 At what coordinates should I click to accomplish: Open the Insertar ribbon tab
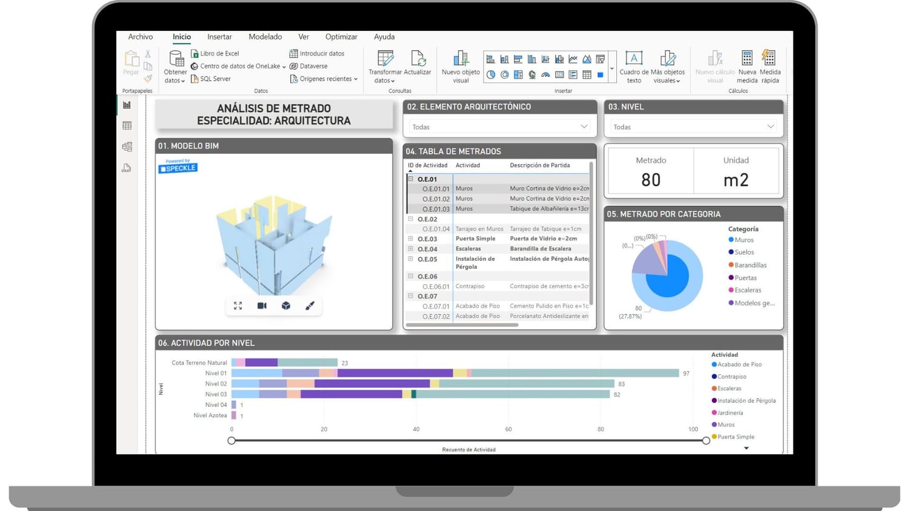[x=219, y=37]
